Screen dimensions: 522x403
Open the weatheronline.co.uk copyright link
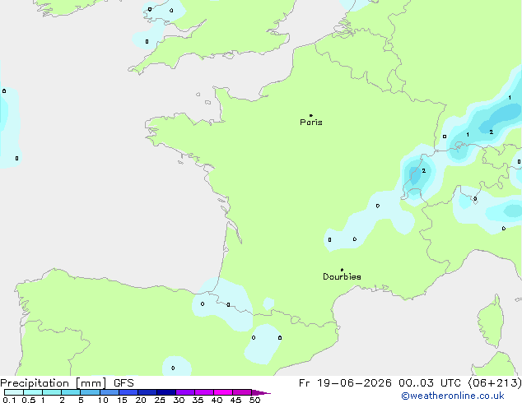453,396
